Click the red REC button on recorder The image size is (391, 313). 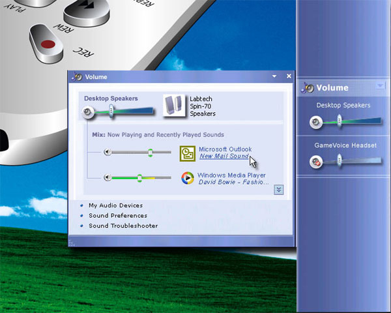pyautogui.click(x=46, y=44)
